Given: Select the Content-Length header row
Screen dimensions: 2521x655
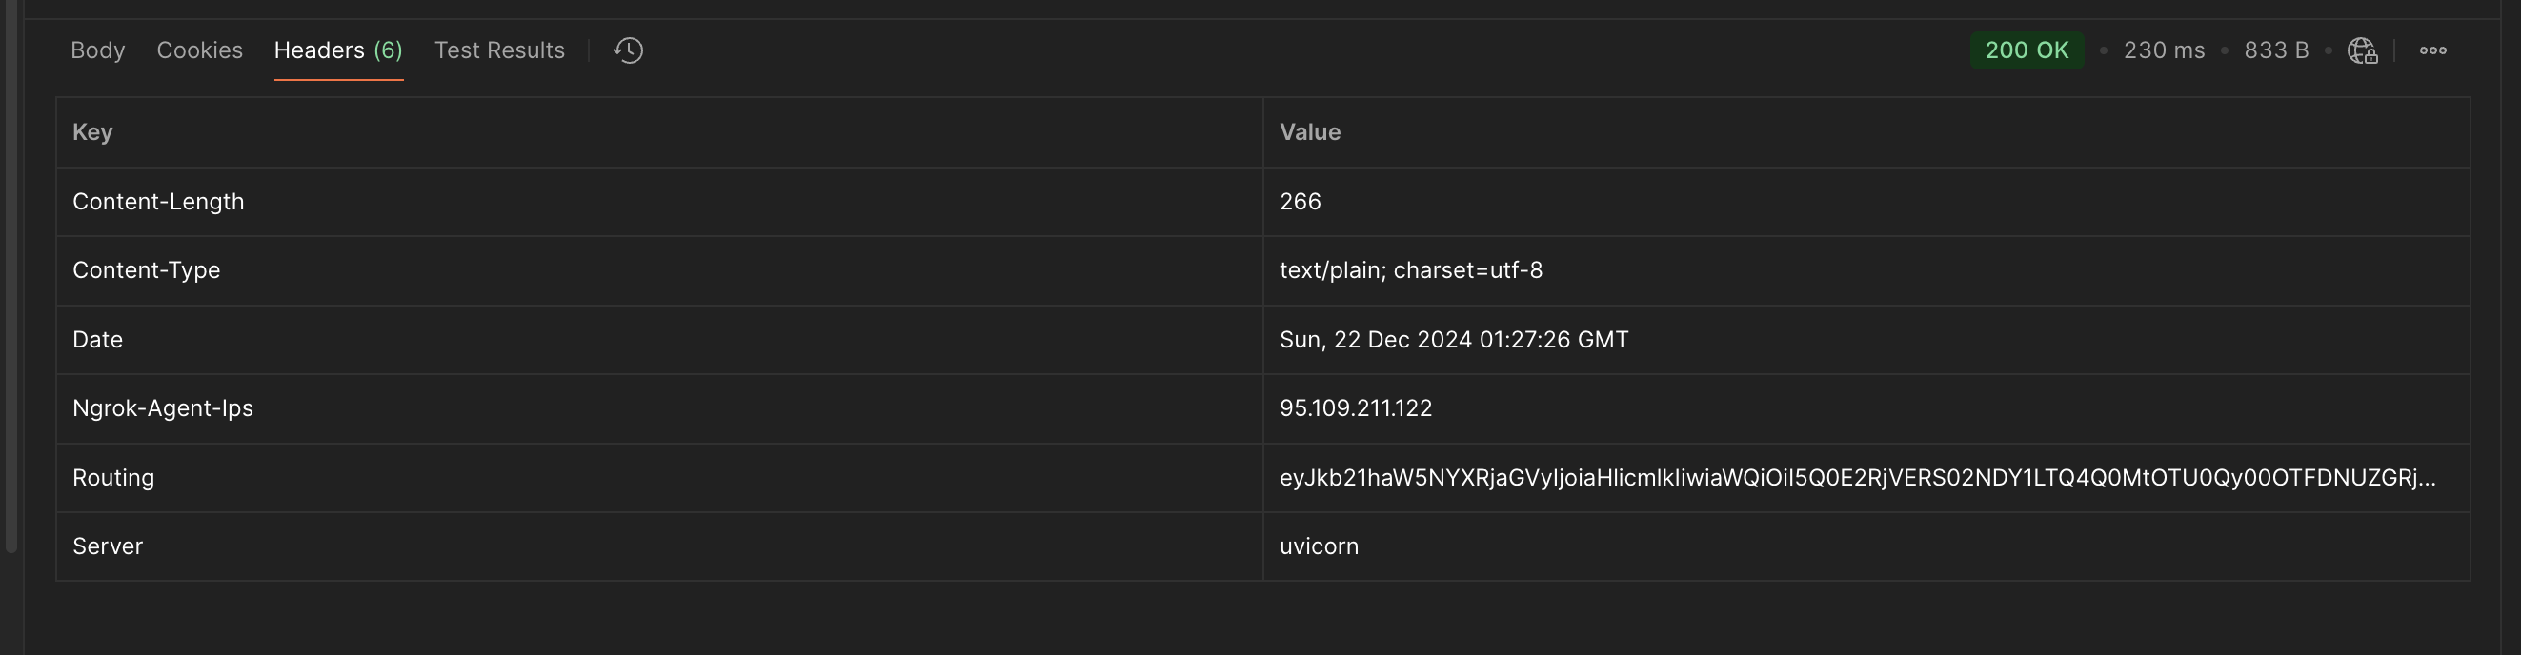Looking at the screenshot, I should (158, 202).
